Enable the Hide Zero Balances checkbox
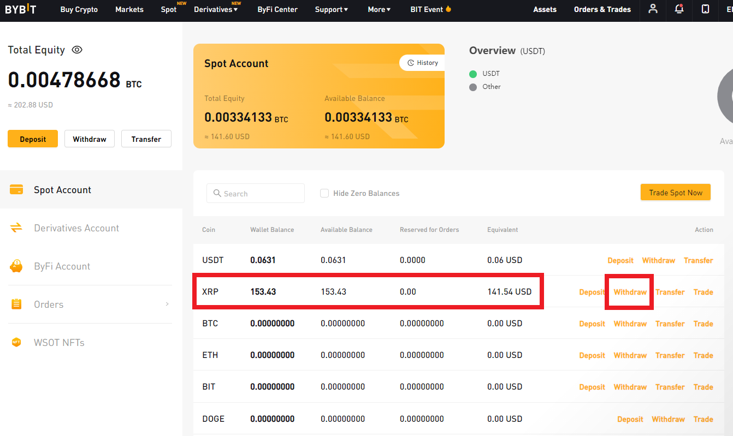733x436 pixels. pyautogui.click(x=324, y=193)
